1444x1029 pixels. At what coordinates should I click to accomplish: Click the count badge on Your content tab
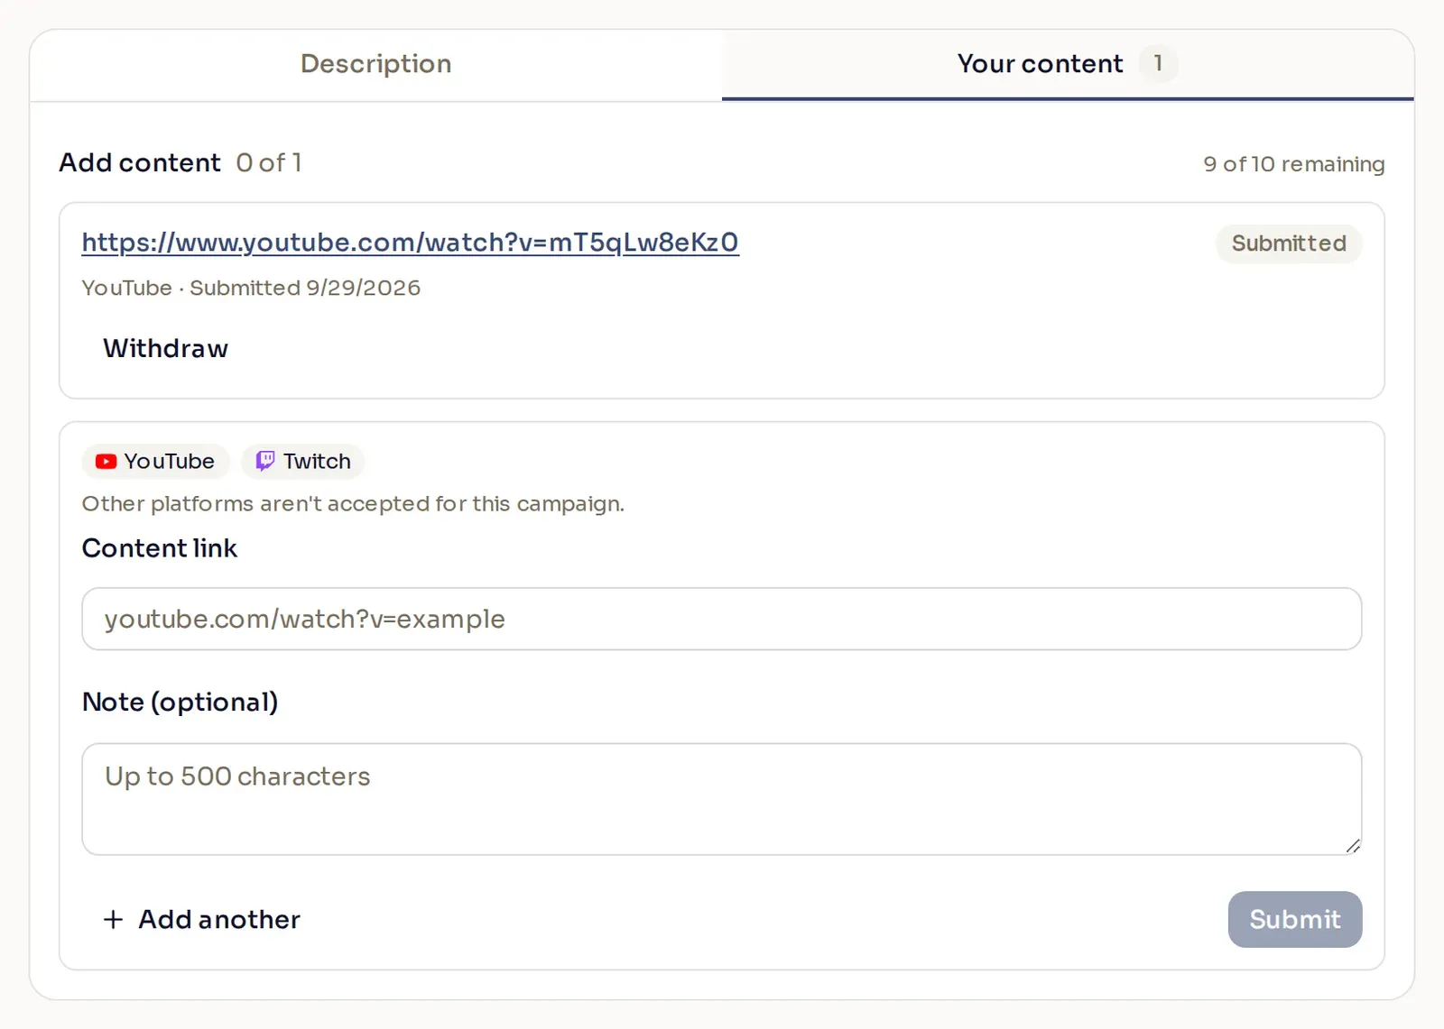[1158, 63]
